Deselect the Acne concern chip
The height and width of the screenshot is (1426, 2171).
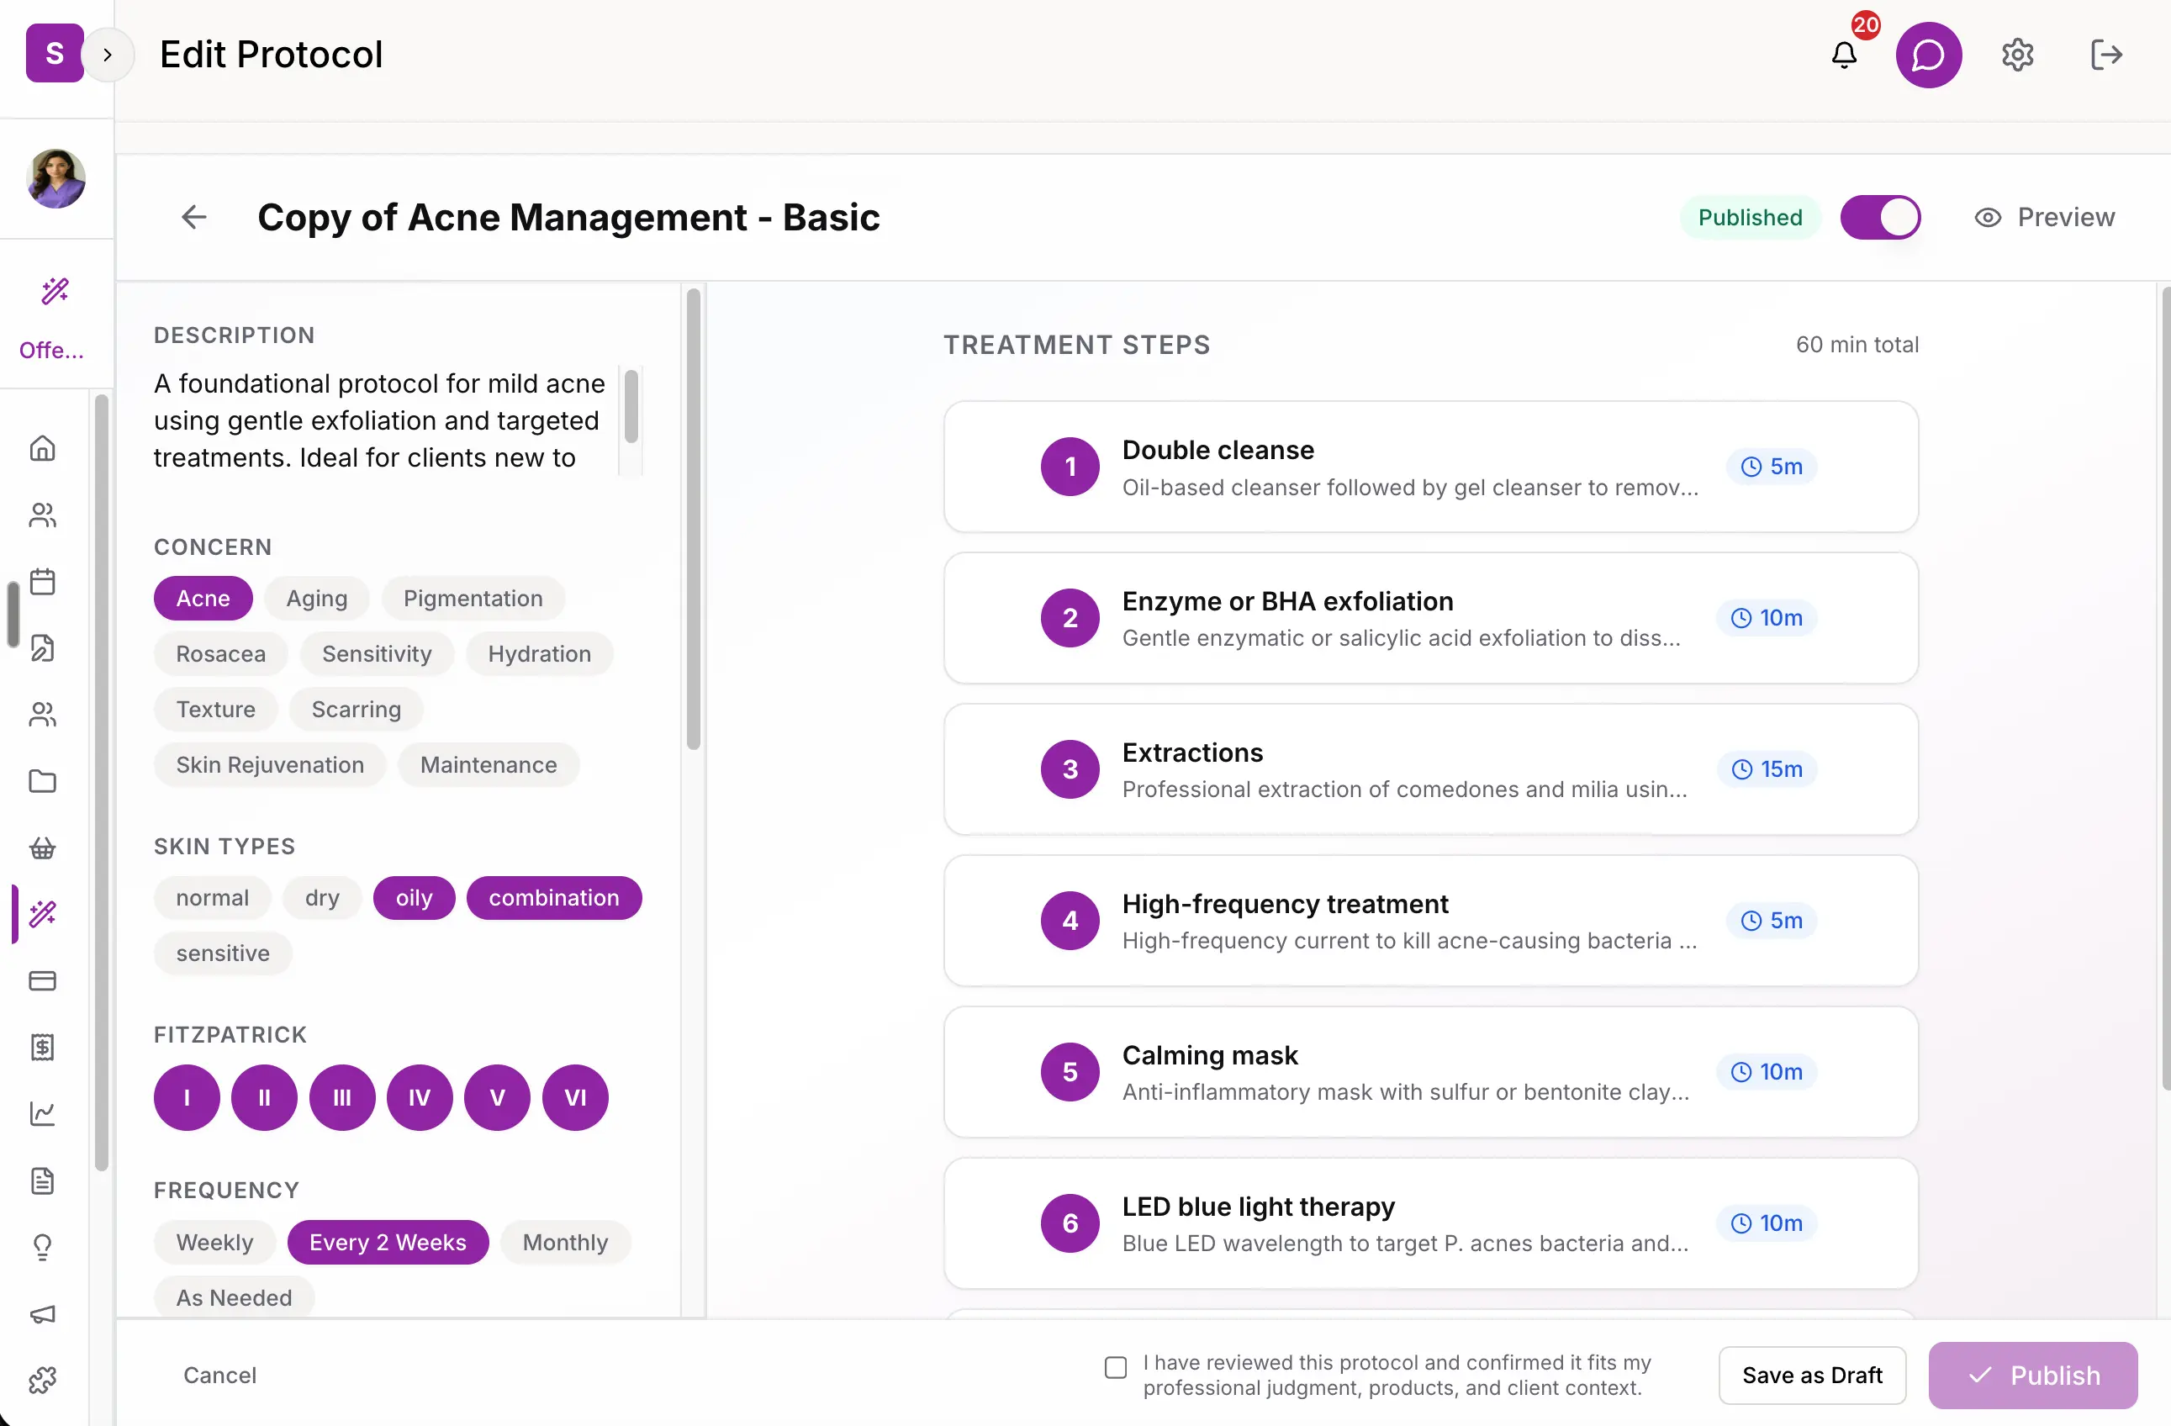tap(203, 599)
